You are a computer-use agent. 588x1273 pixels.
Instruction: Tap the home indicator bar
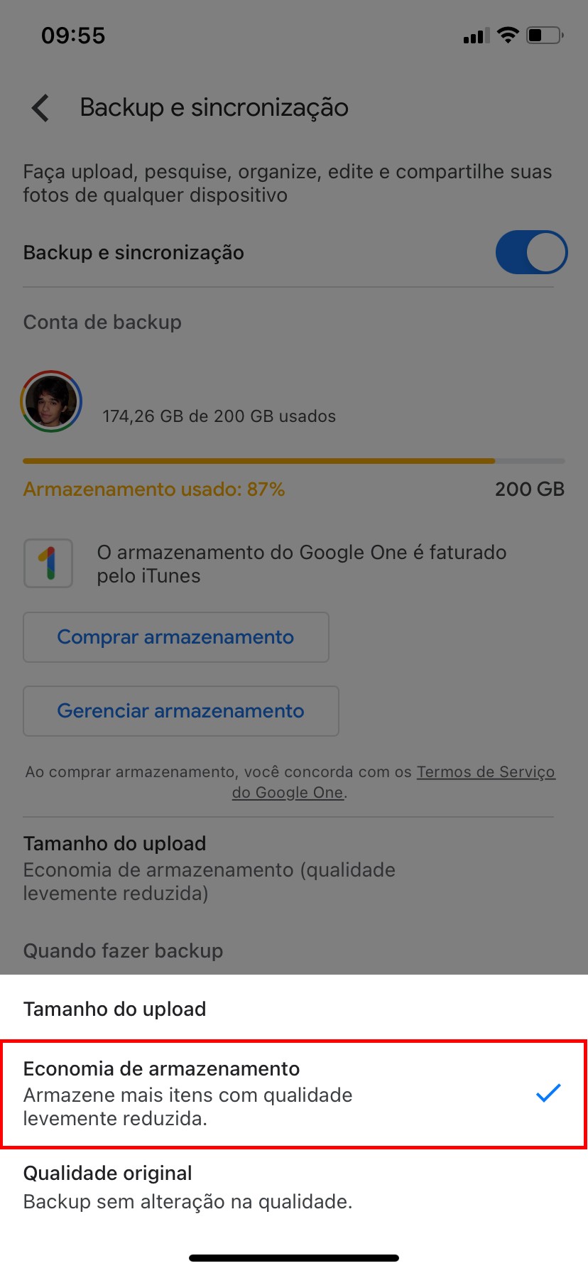(x=294, y=1258)
